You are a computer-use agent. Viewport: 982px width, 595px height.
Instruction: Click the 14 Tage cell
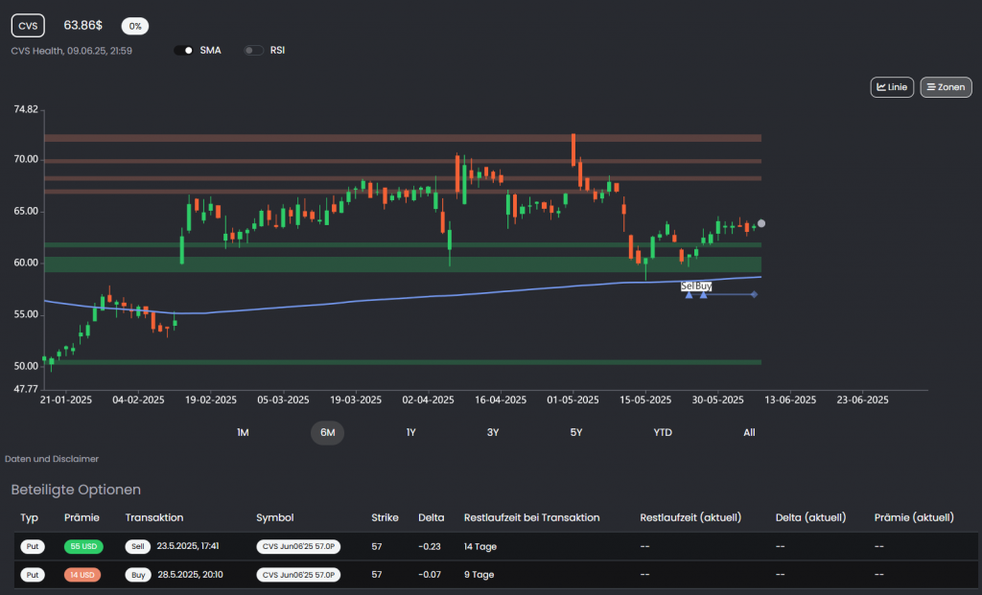(480, 547)
